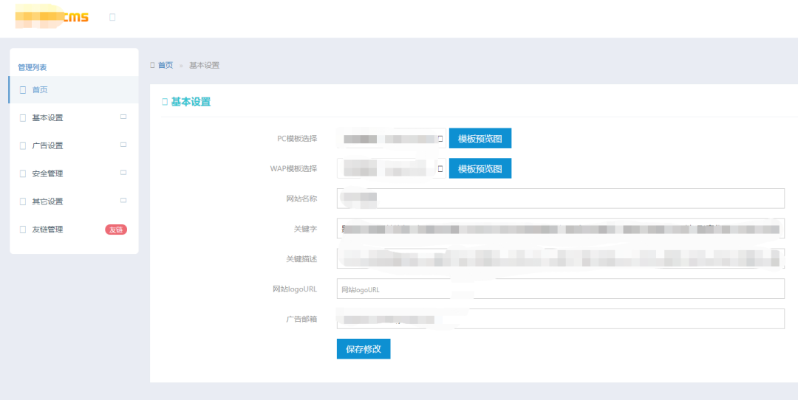Viewport: 798px width, 400px height.
Task: Click the red 友链 badge in the sidebar
Action: [116, 230]
